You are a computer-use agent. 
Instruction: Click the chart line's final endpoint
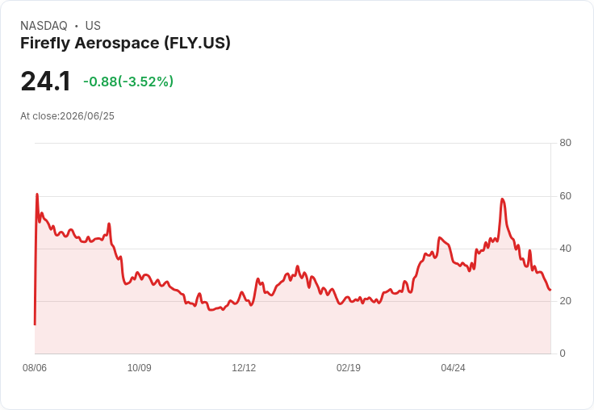pyautogui.click(x=550, y=290)
